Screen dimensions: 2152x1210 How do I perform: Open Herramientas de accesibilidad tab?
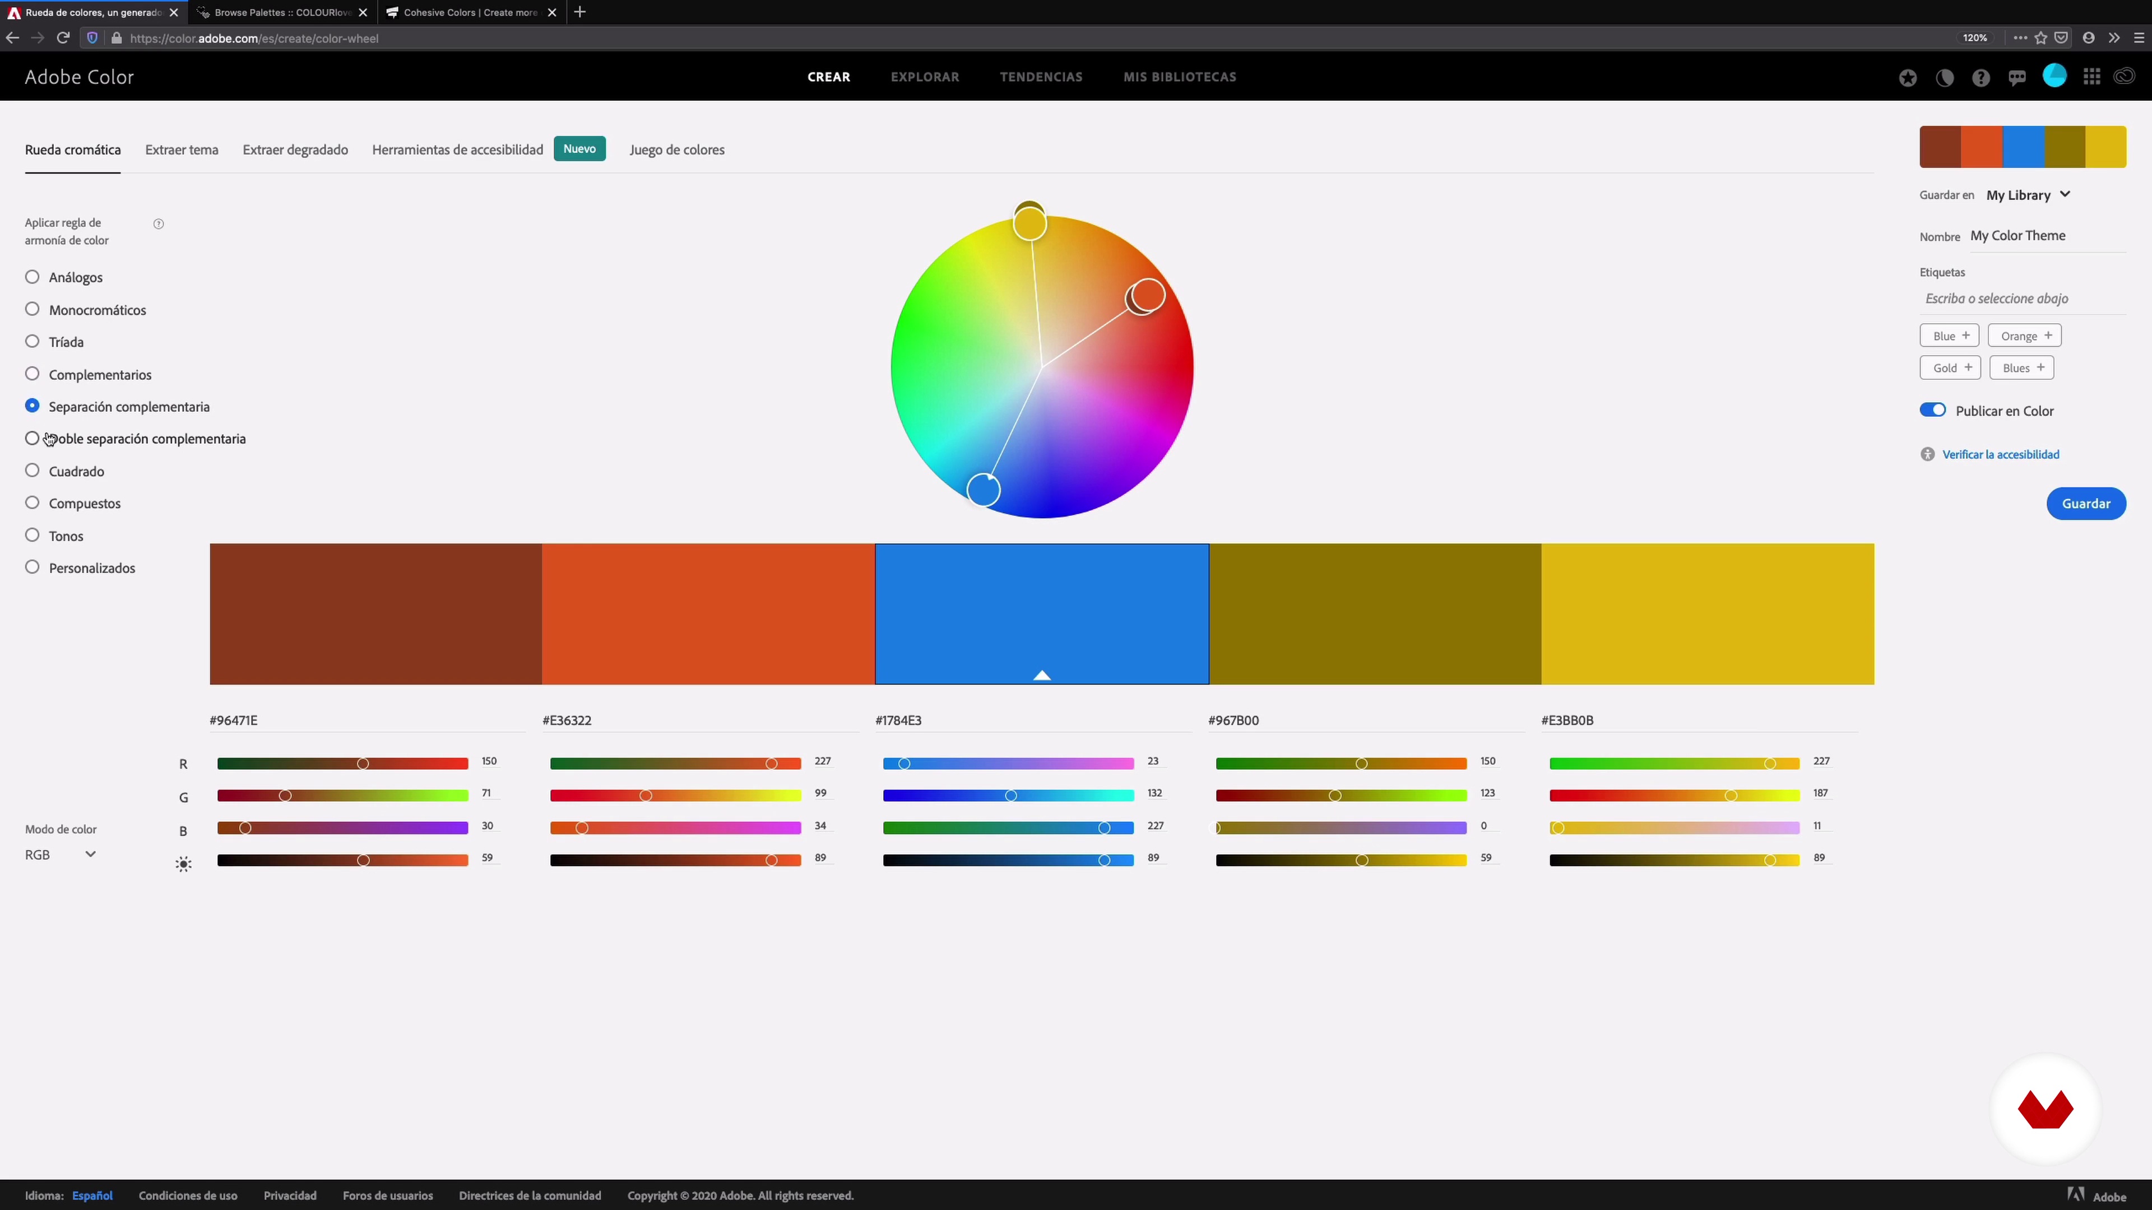point(458,150)
